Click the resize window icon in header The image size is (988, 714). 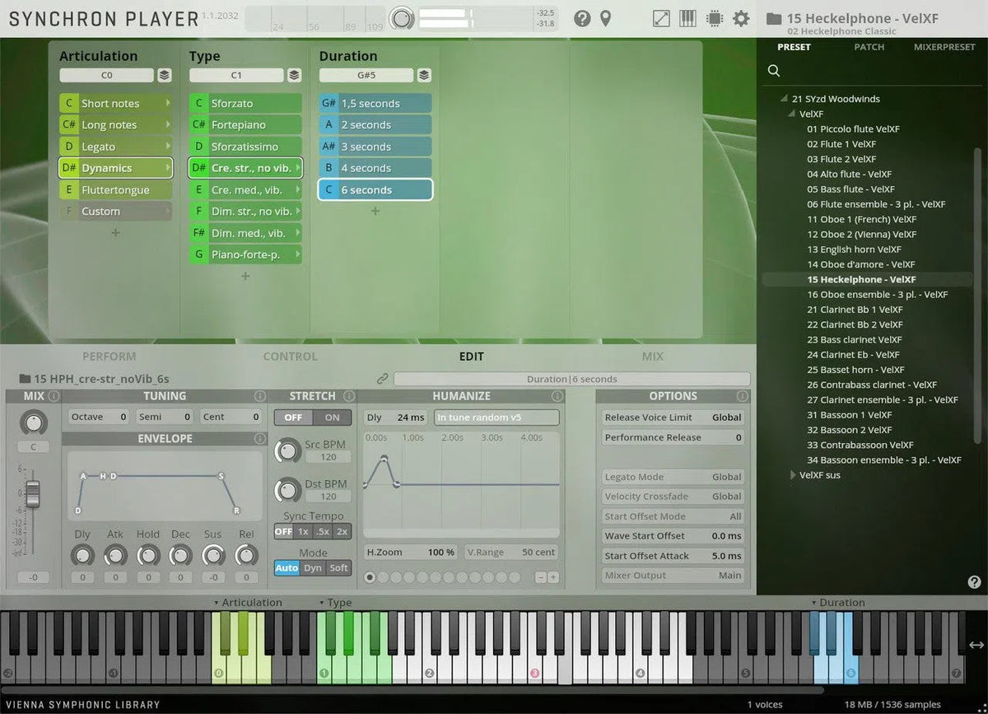pos(661,18)
